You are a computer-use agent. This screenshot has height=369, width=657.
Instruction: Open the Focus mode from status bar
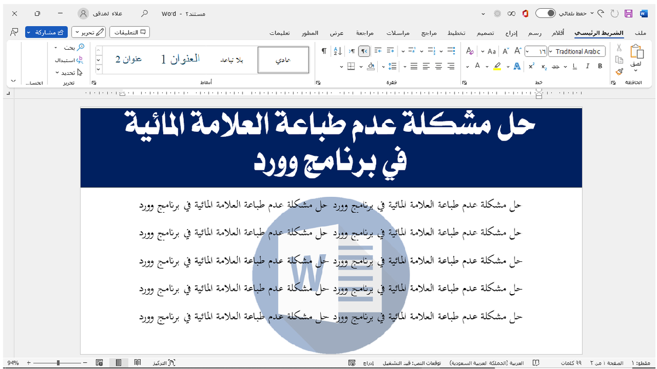164,362
